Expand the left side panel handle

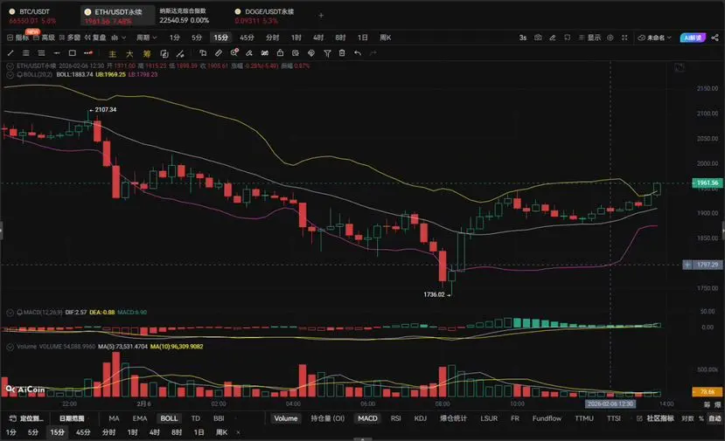[2, 230]
